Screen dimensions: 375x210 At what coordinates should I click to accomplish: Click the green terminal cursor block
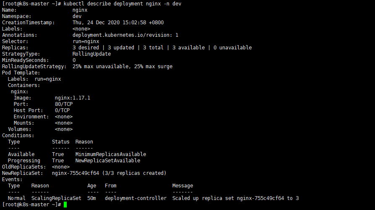coord(65,205)
